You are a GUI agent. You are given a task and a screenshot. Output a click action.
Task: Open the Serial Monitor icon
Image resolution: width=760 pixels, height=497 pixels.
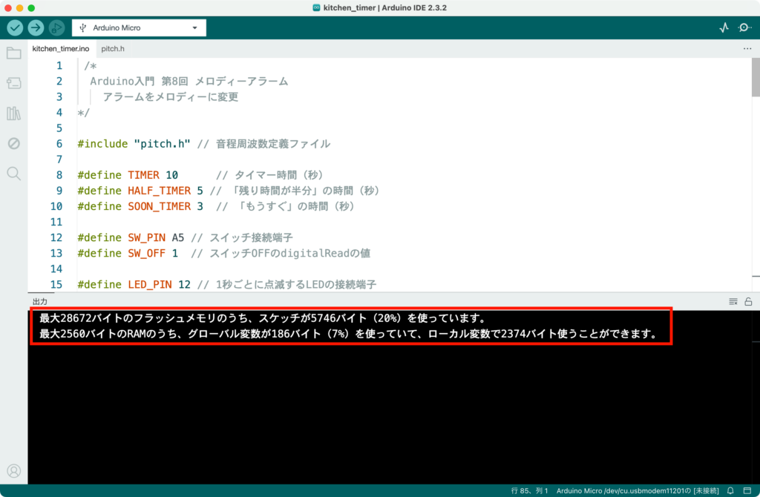point(744,27)
